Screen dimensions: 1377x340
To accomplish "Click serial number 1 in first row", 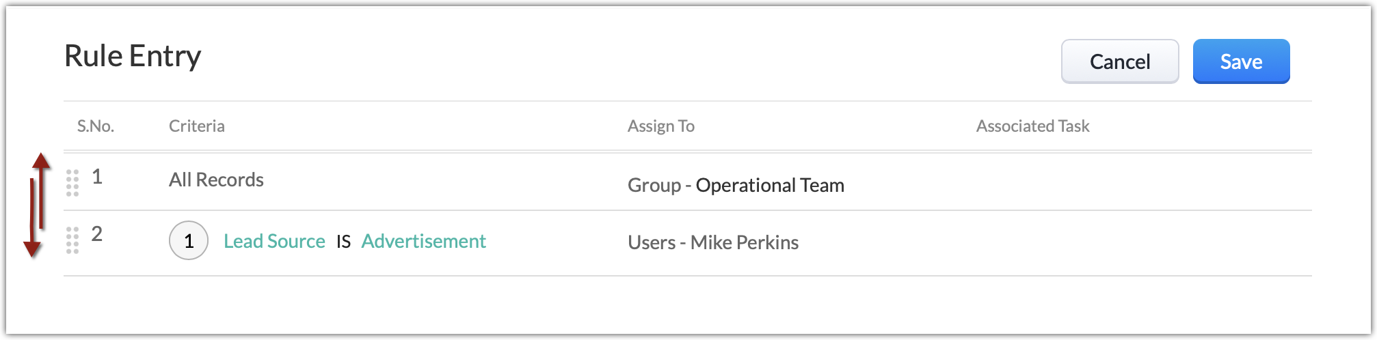I will coord(97,177).
